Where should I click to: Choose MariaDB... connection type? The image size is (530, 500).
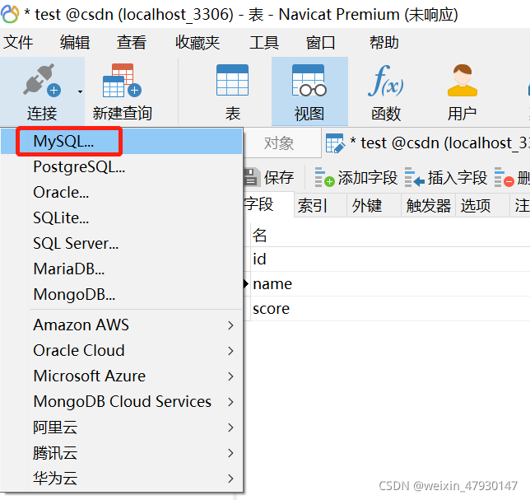pyautogui.click(x=122, y=269)
